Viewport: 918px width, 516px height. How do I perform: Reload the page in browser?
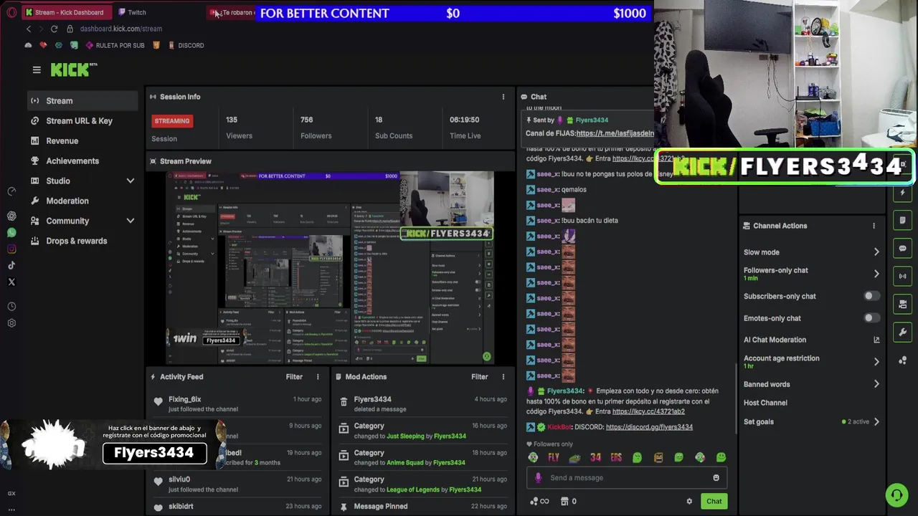point(54,29)
